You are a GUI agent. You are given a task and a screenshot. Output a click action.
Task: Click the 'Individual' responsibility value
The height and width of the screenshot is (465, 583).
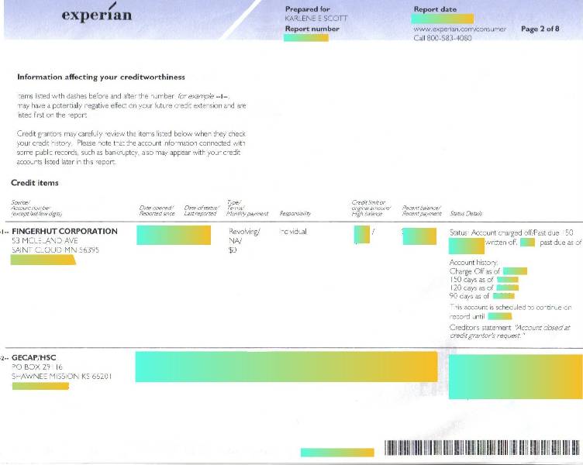click(293, 231)
